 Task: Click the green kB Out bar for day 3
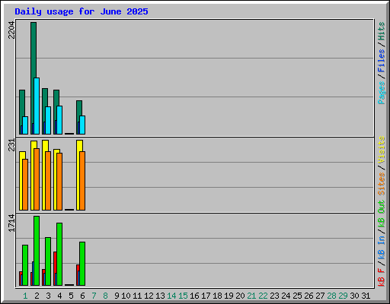pos(48,261)
